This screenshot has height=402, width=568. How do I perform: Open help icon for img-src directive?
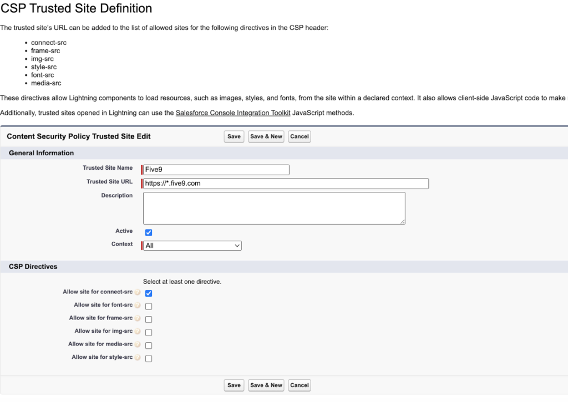coord(138,331)
